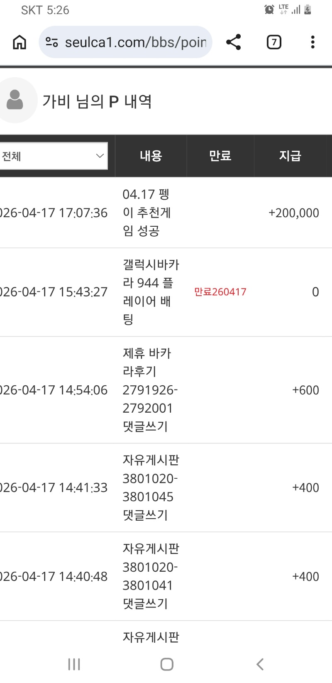Open the 04.17 추천게임 성공 entry

coord(146,213)
